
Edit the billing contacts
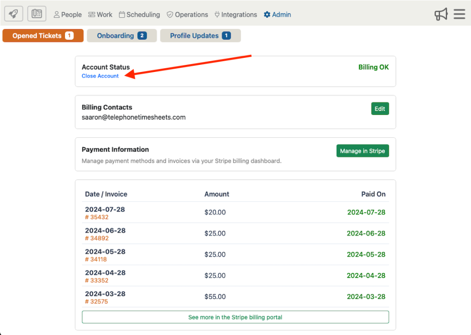(380, 109)
